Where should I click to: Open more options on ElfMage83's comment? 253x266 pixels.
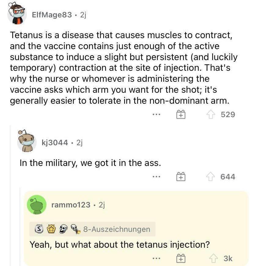pyautogui.click(x=156, y=115)
